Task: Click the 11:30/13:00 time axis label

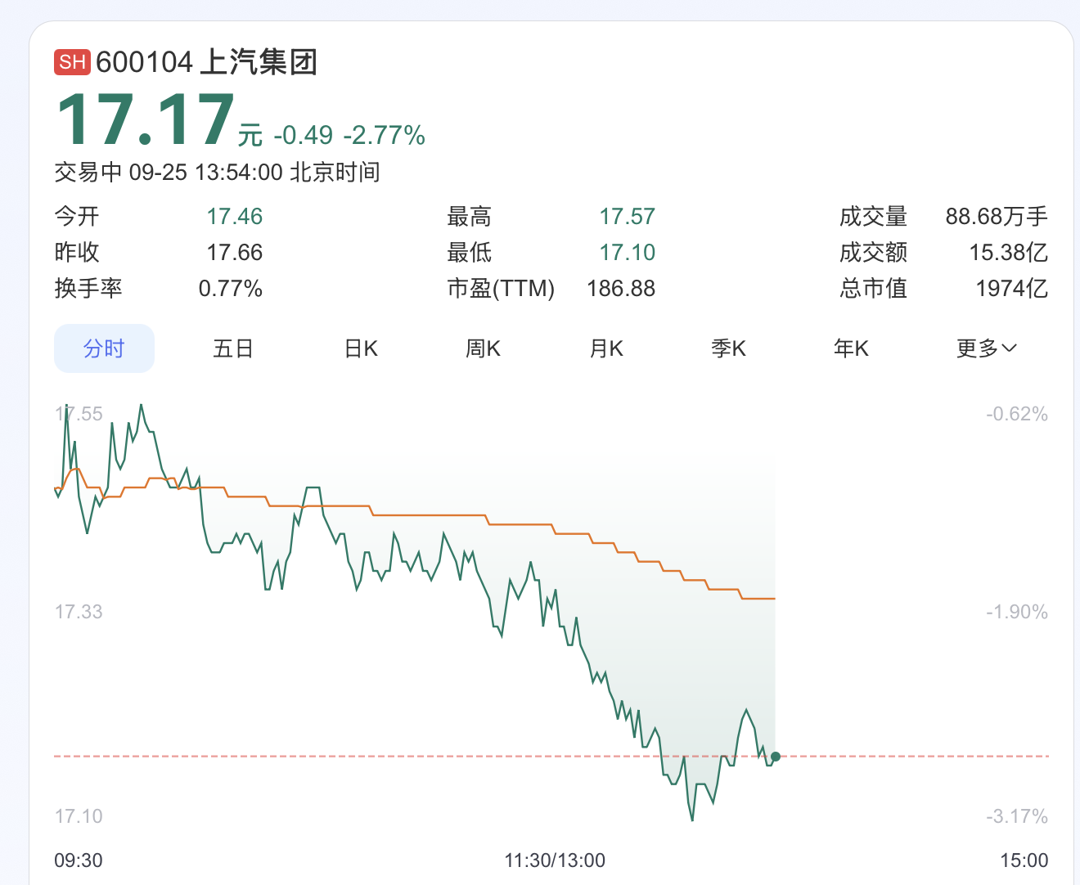Action: tap(555, 860)
